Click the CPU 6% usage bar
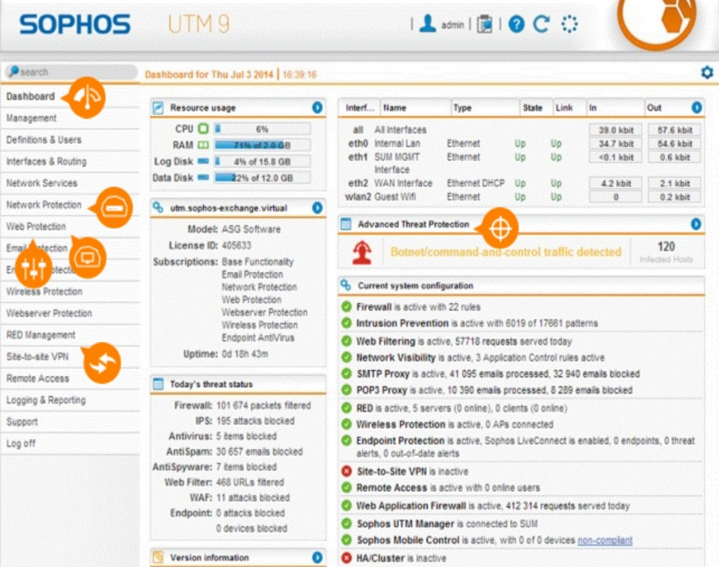 (x=262, y=129)
